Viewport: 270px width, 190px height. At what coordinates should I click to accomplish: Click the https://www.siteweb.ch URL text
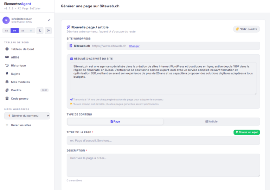pyautogui.click(x=109, y=46)
